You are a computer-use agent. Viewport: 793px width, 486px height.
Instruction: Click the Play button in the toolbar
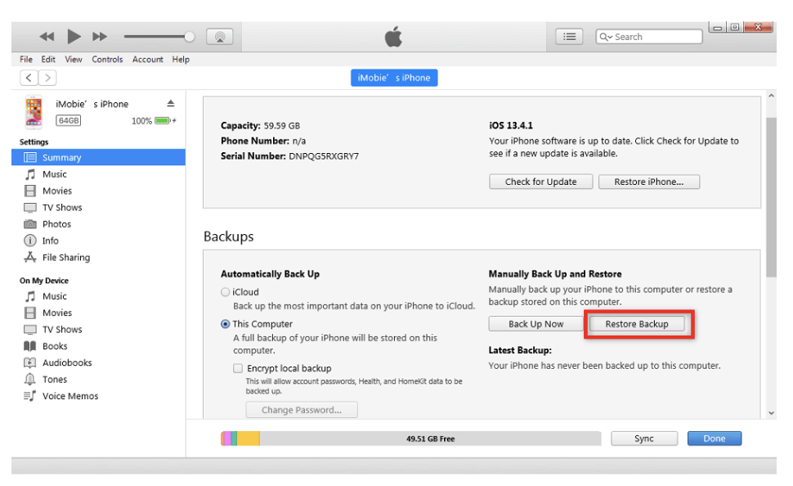(x=74, y=36)
